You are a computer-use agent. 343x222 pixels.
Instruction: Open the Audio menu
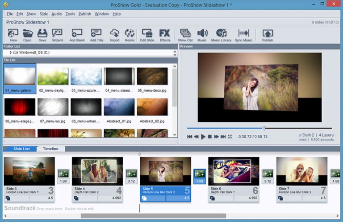tap(57, 14)
